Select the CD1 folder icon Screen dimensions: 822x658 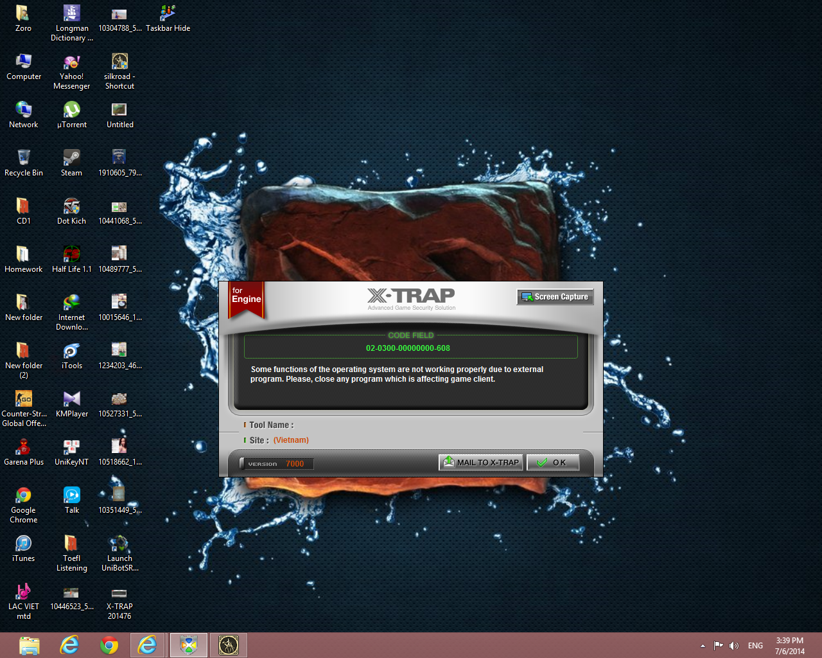coord(23,211)
